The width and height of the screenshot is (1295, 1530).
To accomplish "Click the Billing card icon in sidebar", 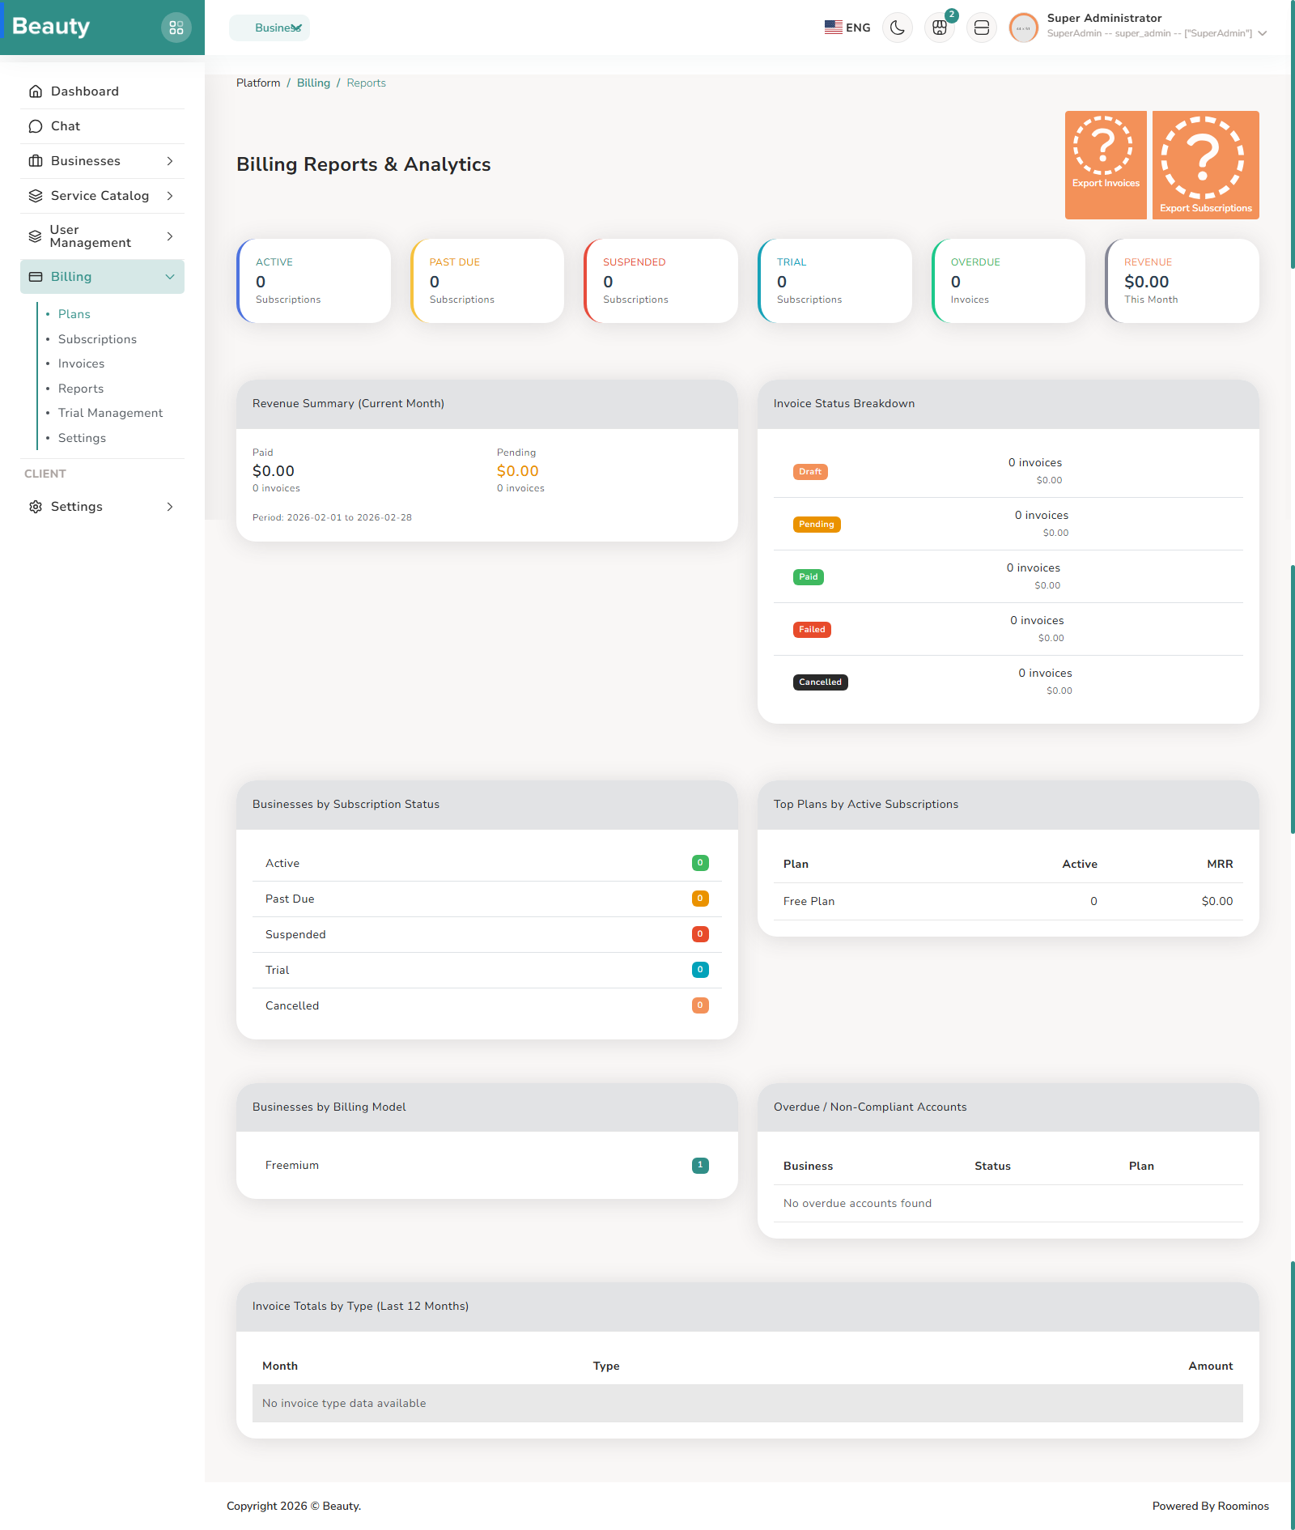I will pyautogui.click(x=35, y=276).
